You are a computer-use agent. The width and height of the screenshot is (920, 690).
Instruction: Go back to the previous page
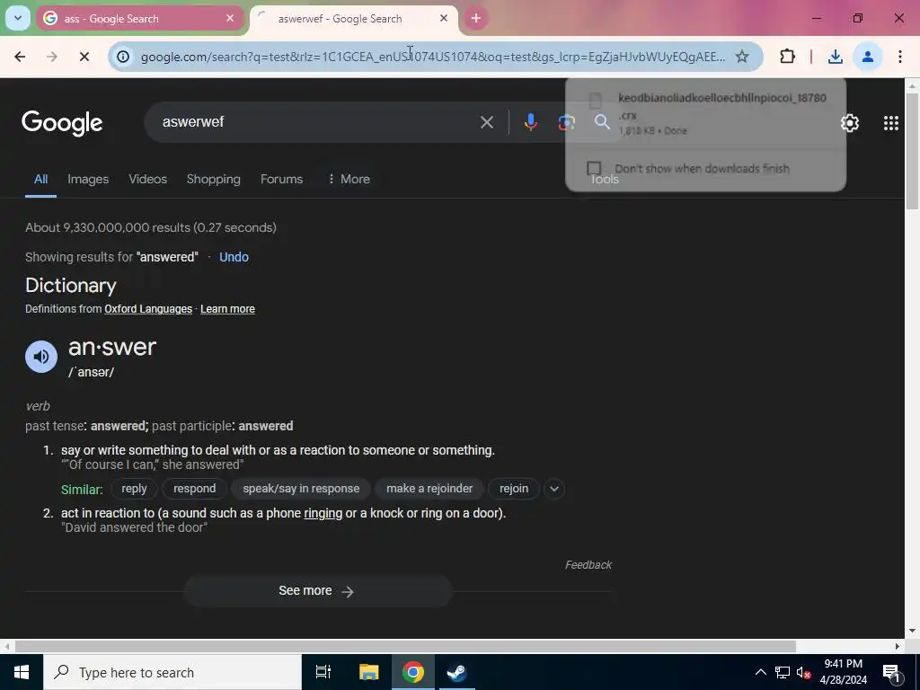pos(20,57)
